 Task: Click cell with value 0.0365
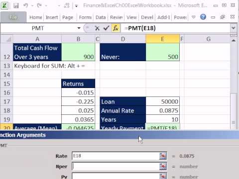point(78,119)
